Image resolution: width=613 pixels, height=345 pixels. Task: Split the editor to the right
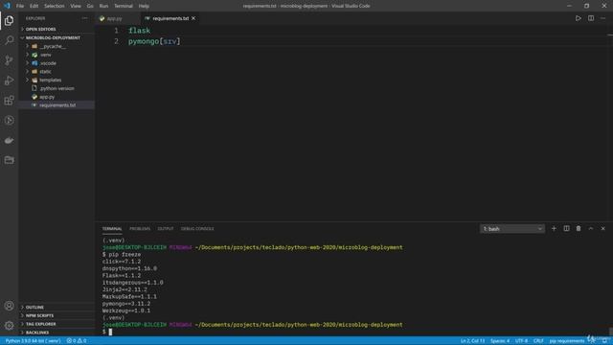(x=591, y=18)
